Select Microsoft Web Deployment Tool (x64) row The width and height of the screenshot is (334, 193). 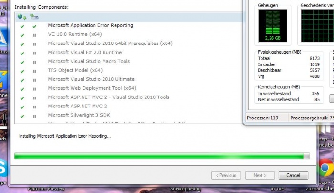pos(129,88)
